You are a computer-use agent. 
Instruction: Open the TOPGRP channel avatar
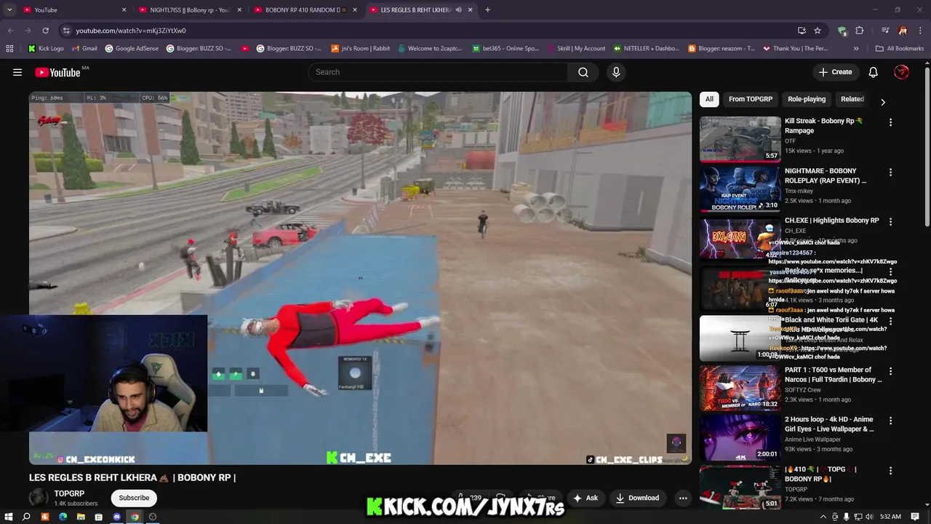(39, 498)
